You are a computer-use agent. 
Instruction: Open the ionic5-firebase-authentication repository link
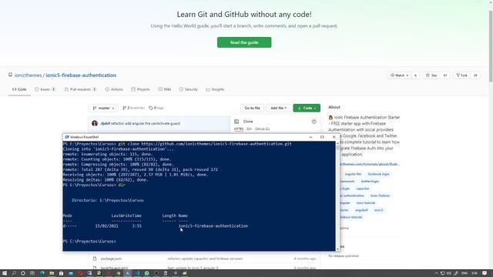tap(81, 75)
